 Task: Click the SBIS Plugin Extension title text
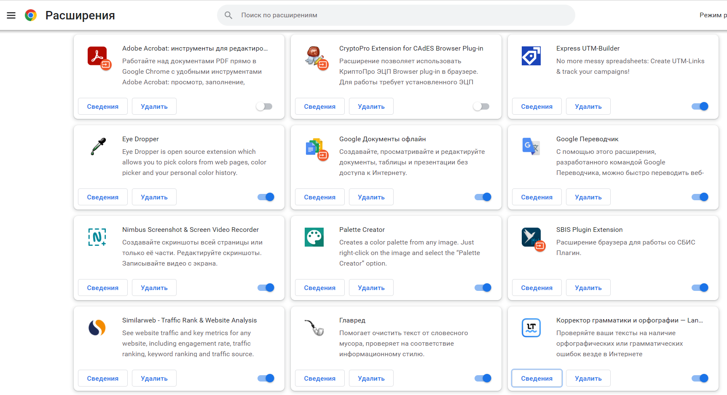[589, 230]
